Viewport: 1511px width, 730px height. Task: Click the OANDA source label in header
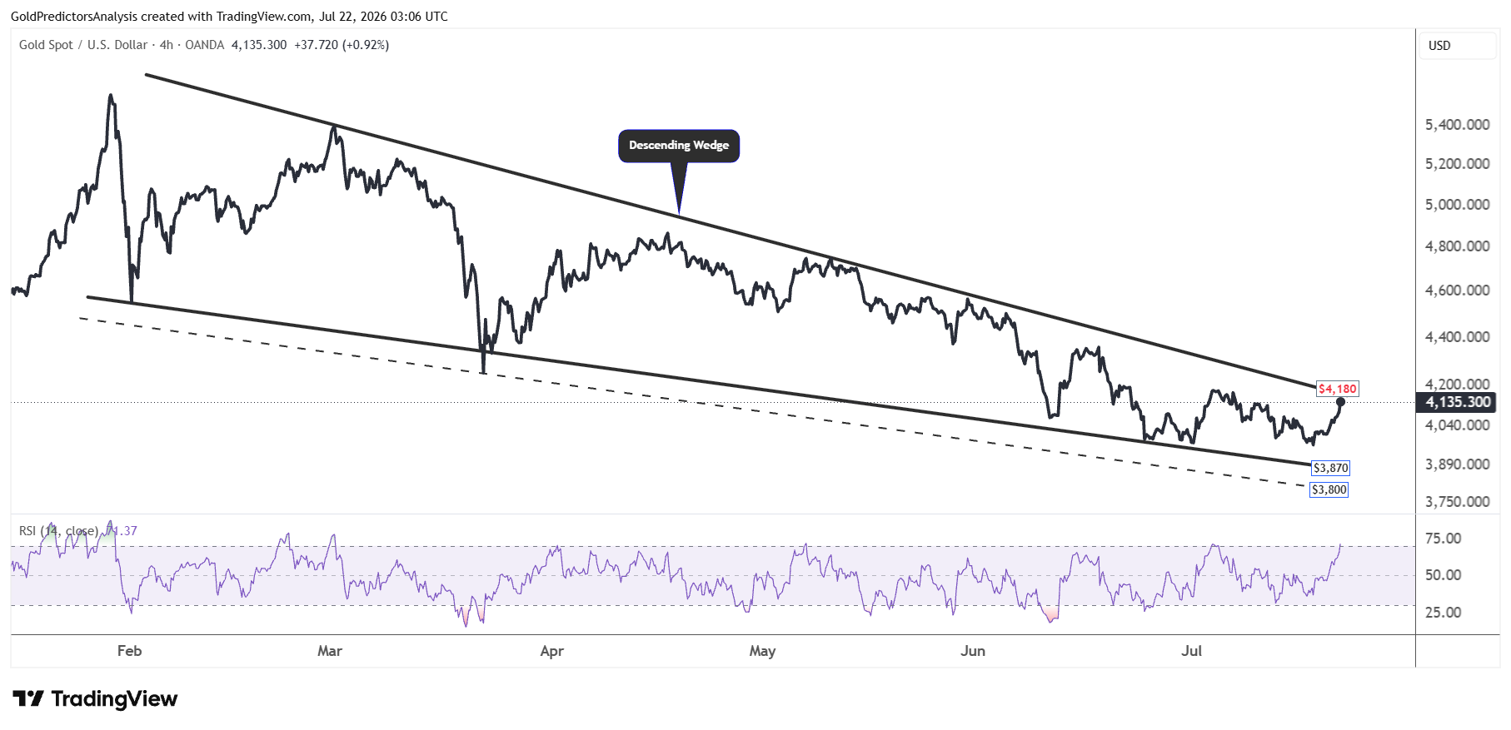pos(205,45)
